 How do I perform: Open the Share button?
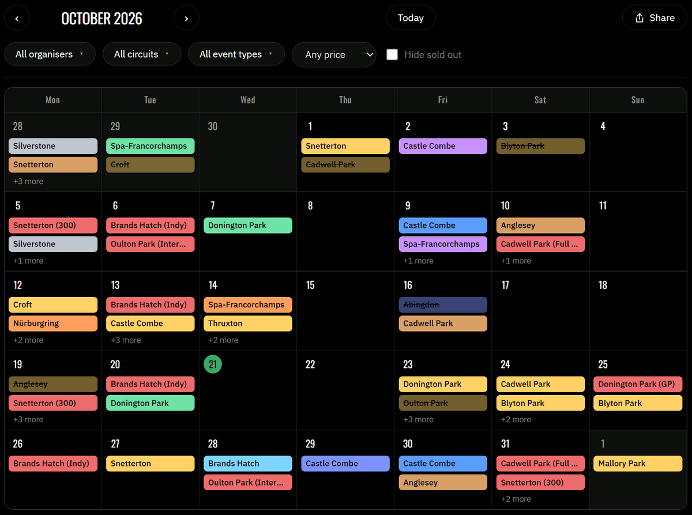pos(655,18)
